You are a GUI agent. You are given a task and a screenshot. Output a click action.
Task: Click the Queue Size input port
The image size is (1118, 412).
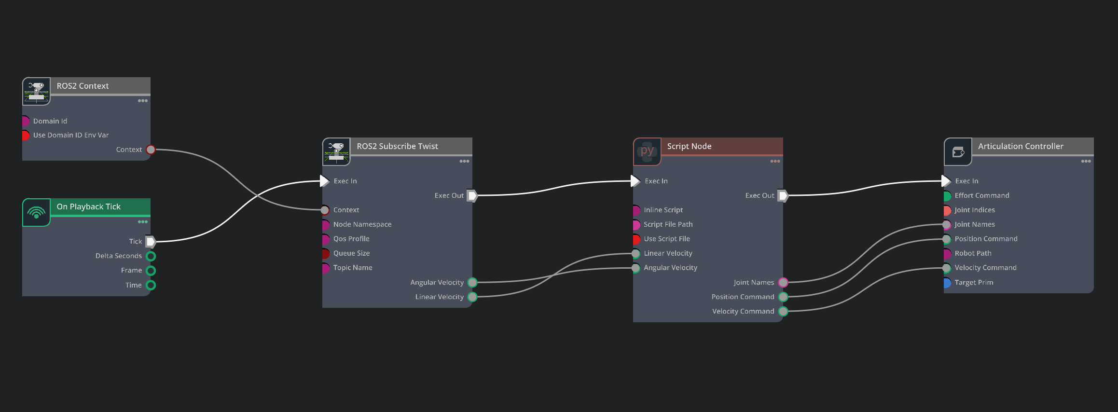pos(325,253)
